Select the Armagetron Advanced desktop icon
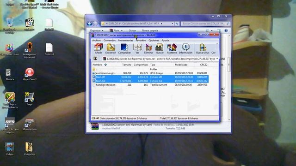 coord(30,50)
